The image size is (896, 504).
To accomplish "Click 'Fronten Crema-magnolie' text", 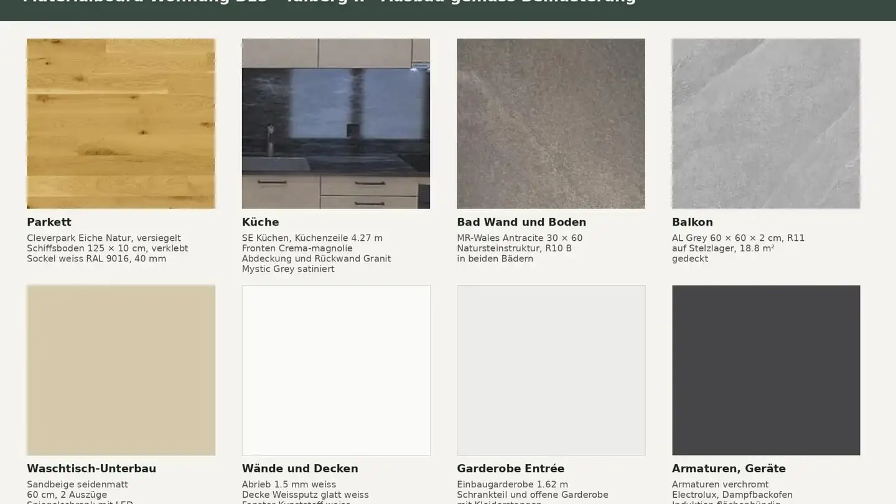I will point(297,248).
